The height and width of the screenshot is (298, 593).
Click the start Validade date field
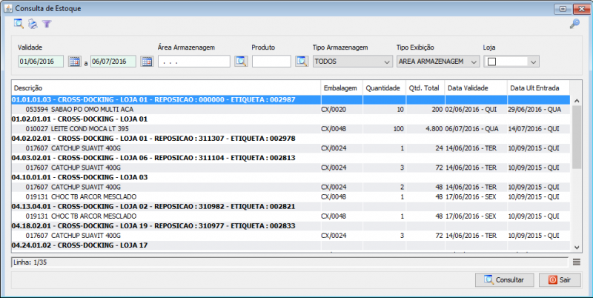pyautogui.click(x=41, y=62)
